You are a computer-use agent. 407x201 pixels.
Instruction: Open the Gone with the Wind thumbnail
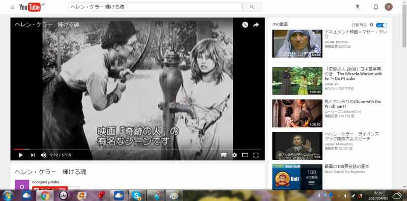[297, 113]
